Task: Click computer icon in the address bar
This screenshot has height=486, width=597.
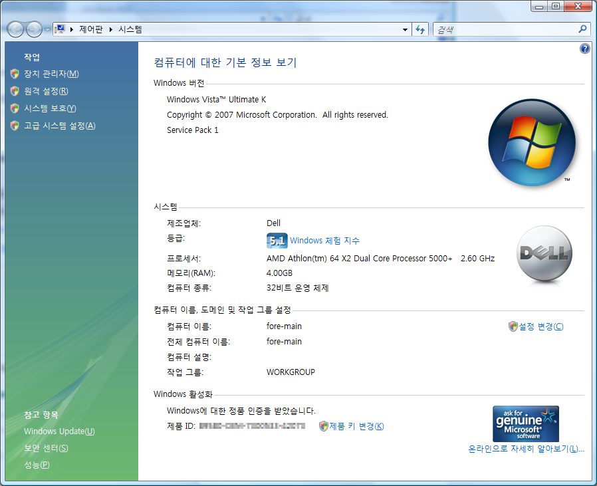Action: click(x=60, y=29)
